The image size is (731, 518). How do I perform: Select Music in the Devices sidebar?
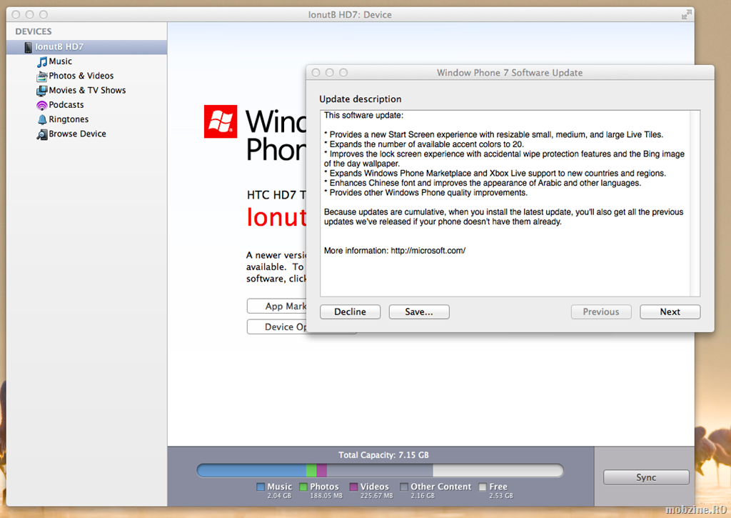pyautogui.click(x=60, y=61)
